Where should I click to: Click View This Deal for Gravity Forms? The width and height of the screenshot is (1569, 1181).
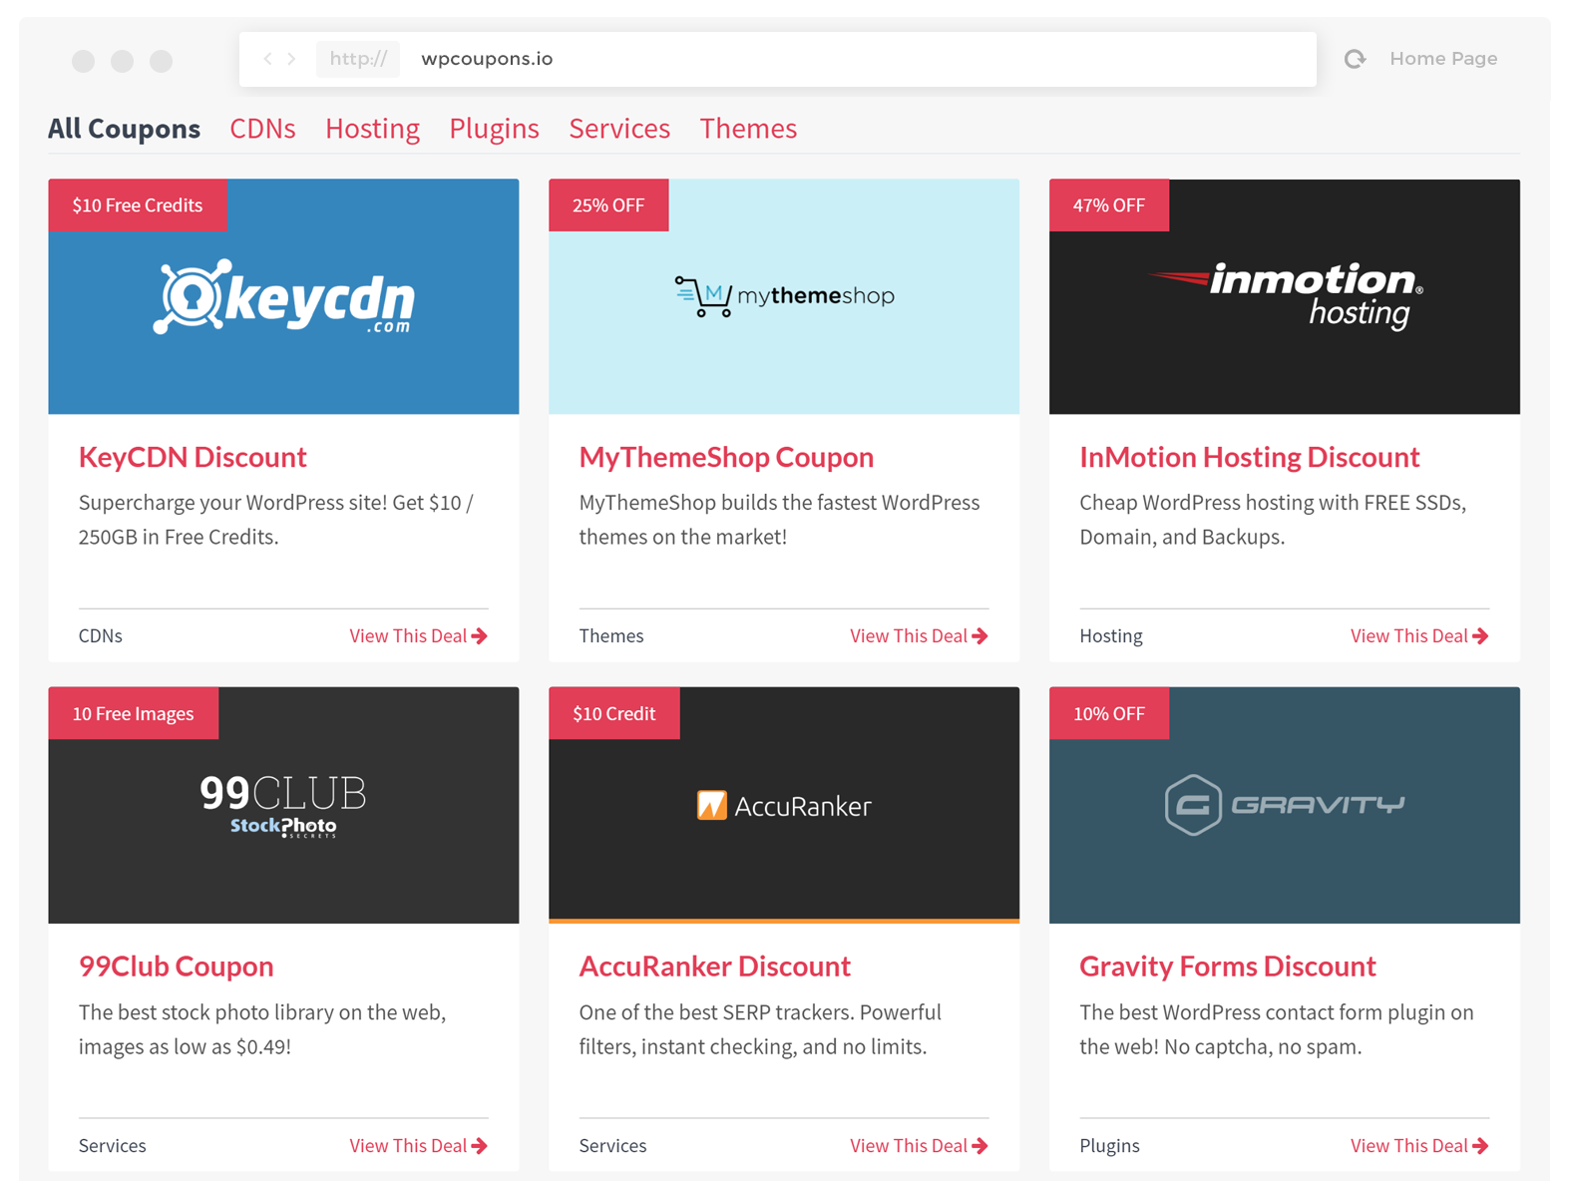point(1419,1146)
